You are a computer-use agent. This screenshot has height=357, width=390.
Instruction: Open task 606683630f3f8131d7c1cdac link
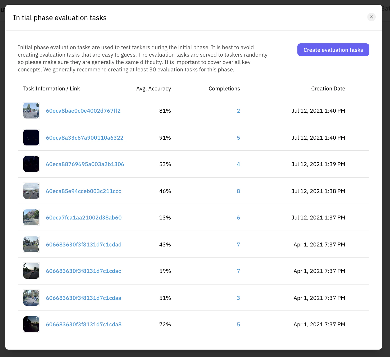84,271
